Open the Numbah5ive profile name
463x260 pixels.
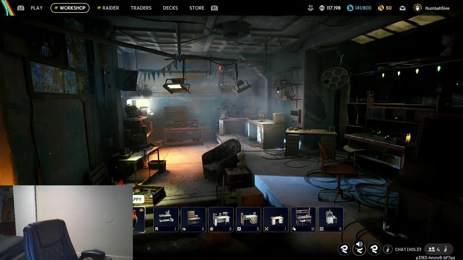tap(437, 8)
